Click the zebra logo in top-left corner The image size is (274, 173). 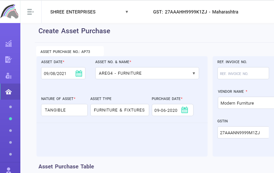point(10,12)
